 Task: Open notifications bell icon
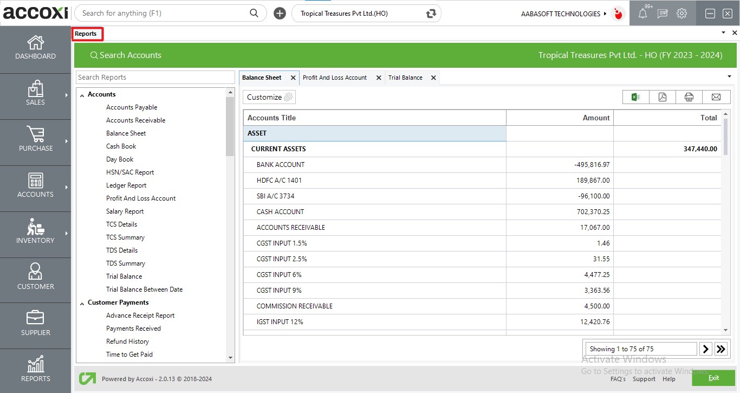[x=642, y=14]
